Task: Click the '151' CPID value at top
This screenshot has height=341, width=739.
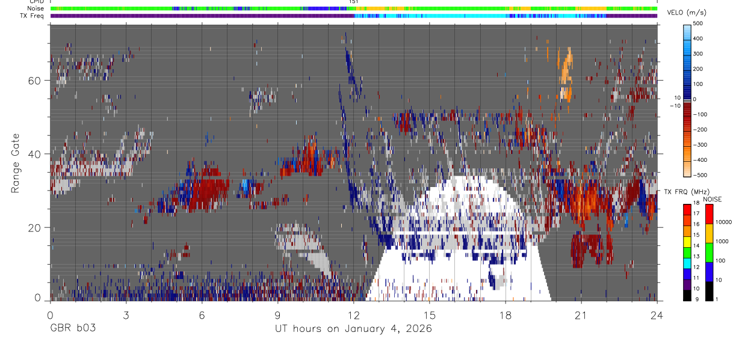Action: tap(354, 2)
